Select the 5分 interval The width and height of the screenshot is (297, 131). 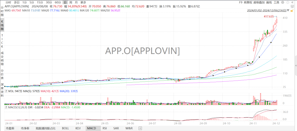[x=32, y=2]
